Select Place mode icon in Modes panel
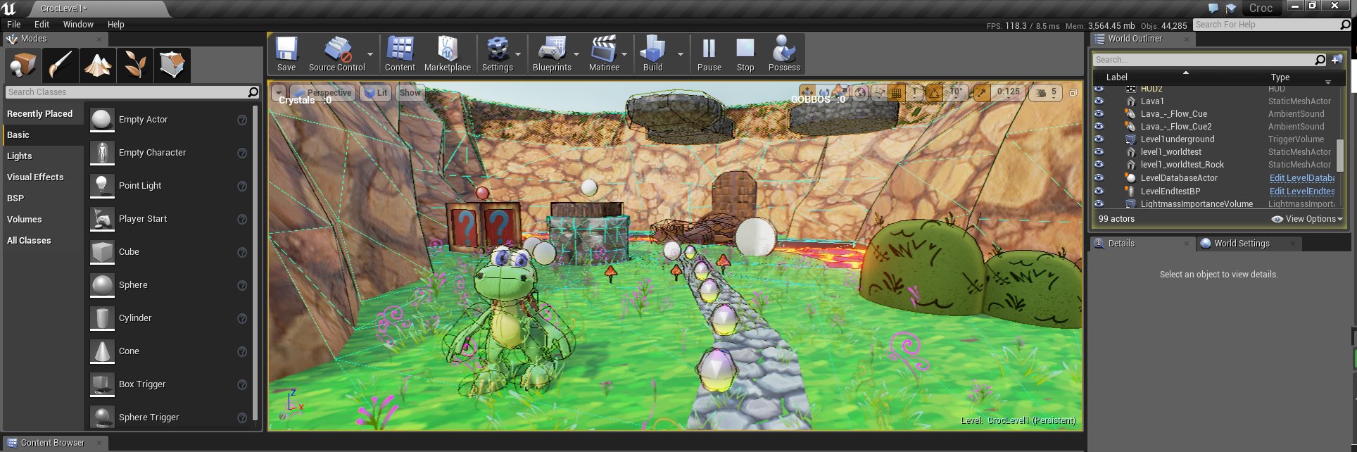Viewport: 1357px width, 452px height. point(23,65)
